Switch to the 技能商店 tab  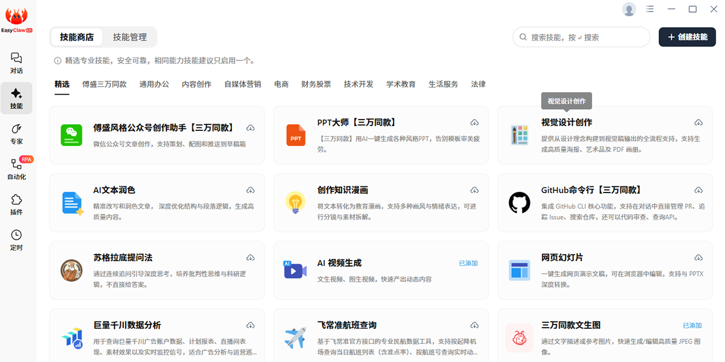(77, 37)
